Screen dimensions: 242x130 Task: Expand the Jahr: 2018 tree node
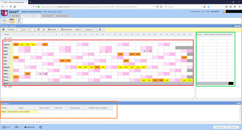(x=3, y=38)
